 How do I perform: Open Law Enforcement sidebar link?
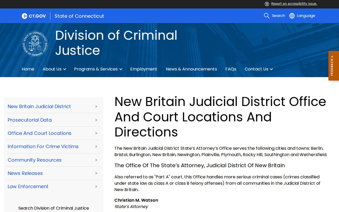pos(28,187)
